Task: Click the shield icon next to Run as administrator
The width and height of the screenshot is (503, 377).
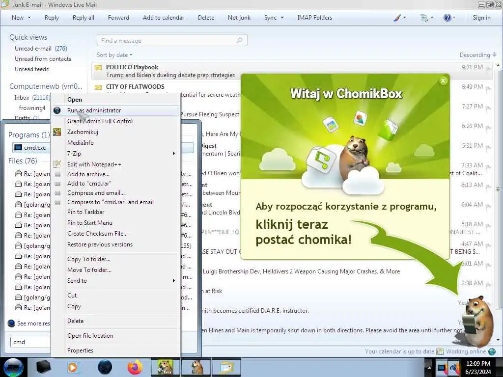Action: click(57, 110)
